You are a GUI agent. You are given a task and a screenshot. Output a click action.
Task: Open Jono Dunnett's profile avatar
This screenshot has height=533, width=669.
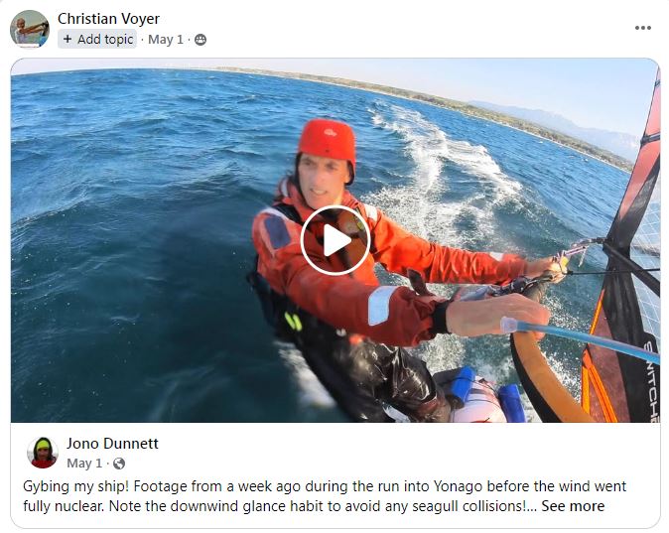coord(43,453)
